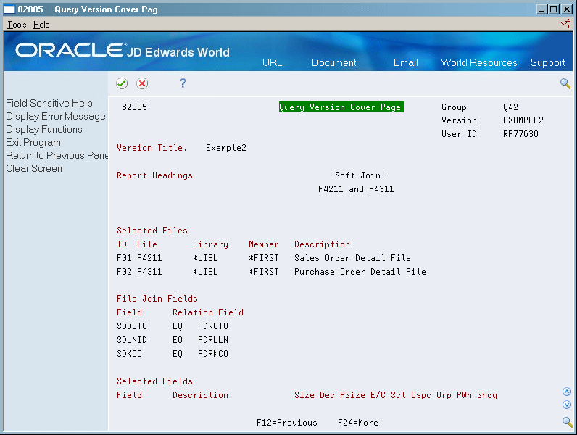The height and width of the screenshot is (435, 577).
Task: Click Sales Order Detail File description
Action: 352,258
